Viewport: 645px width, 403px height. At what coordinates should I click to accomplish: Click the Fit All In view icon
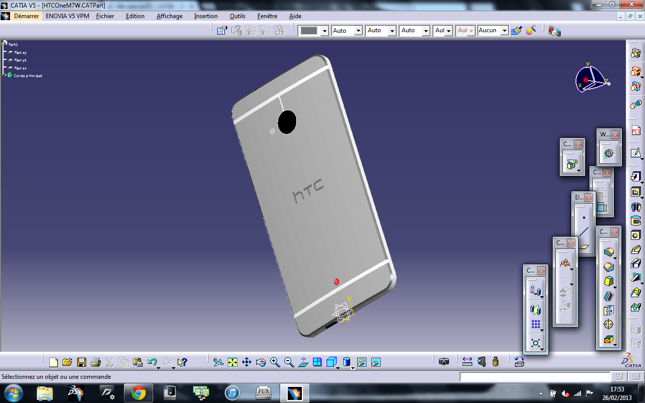coord(232,362)
